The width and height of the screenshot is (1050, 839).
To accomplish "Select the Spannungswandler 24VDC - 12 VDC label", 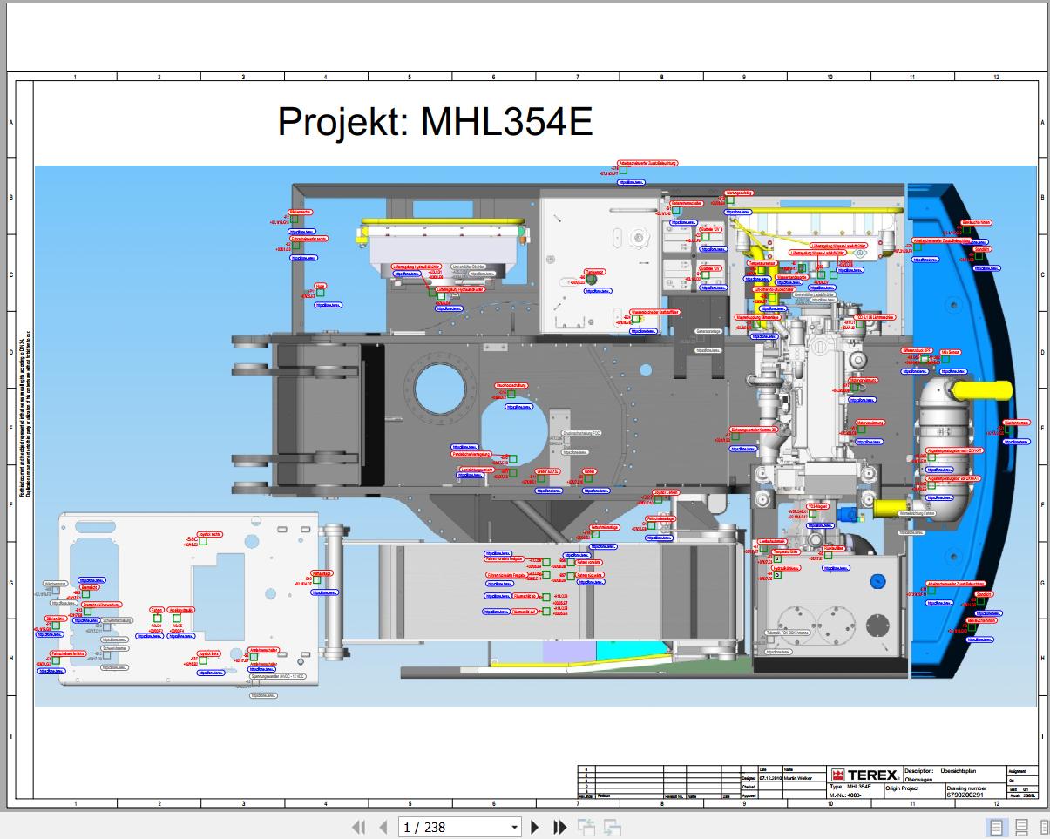I will click(278, 676).
